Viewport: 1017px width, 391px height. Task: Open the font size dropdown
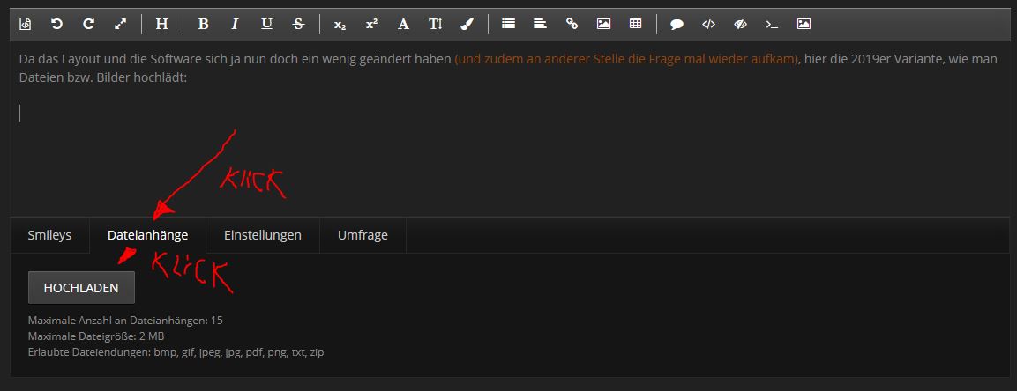click(435, 25)
